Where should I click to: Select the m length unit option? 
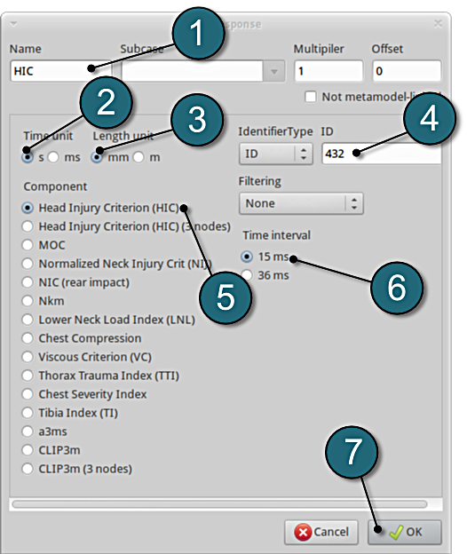point(139,157)
